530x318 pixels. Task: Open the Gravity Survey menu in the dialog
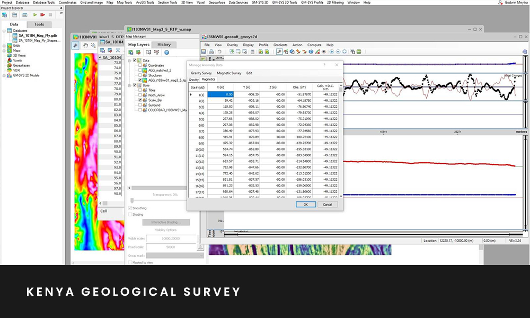click(x=201, y=73)
